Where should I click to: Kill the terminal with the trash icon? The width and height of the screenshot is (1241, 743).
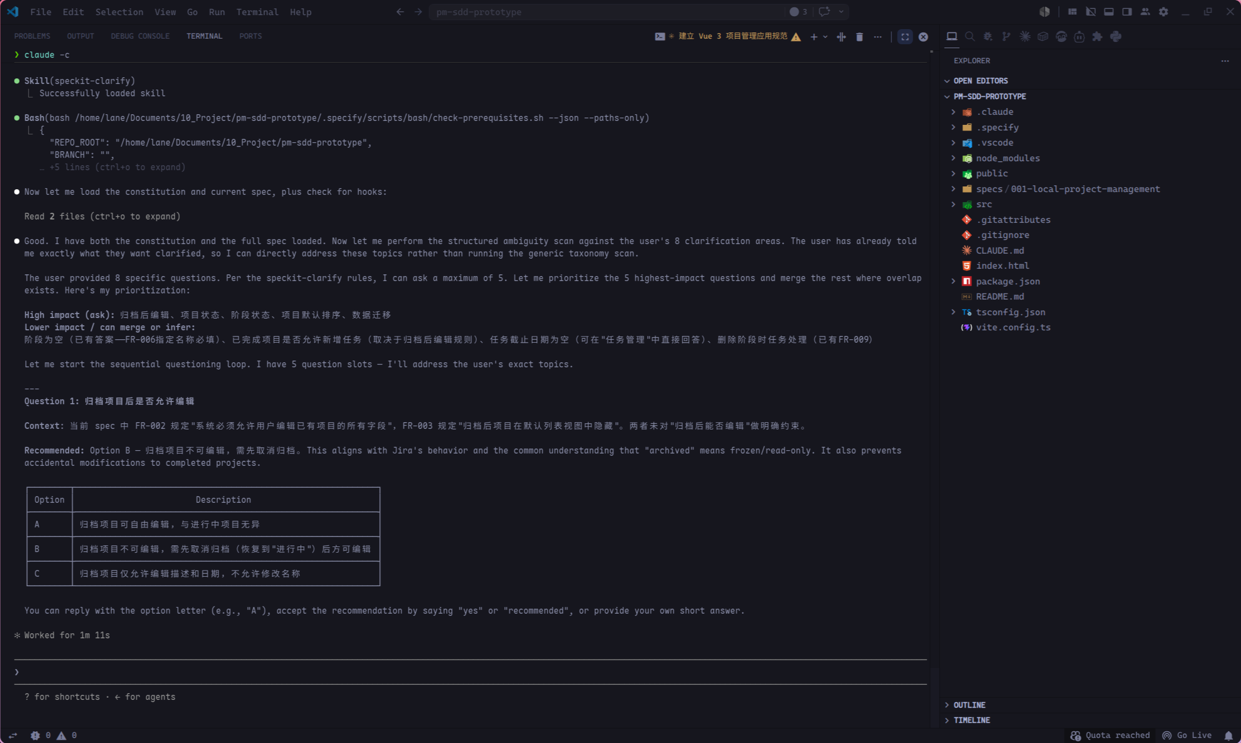point(859,36)
